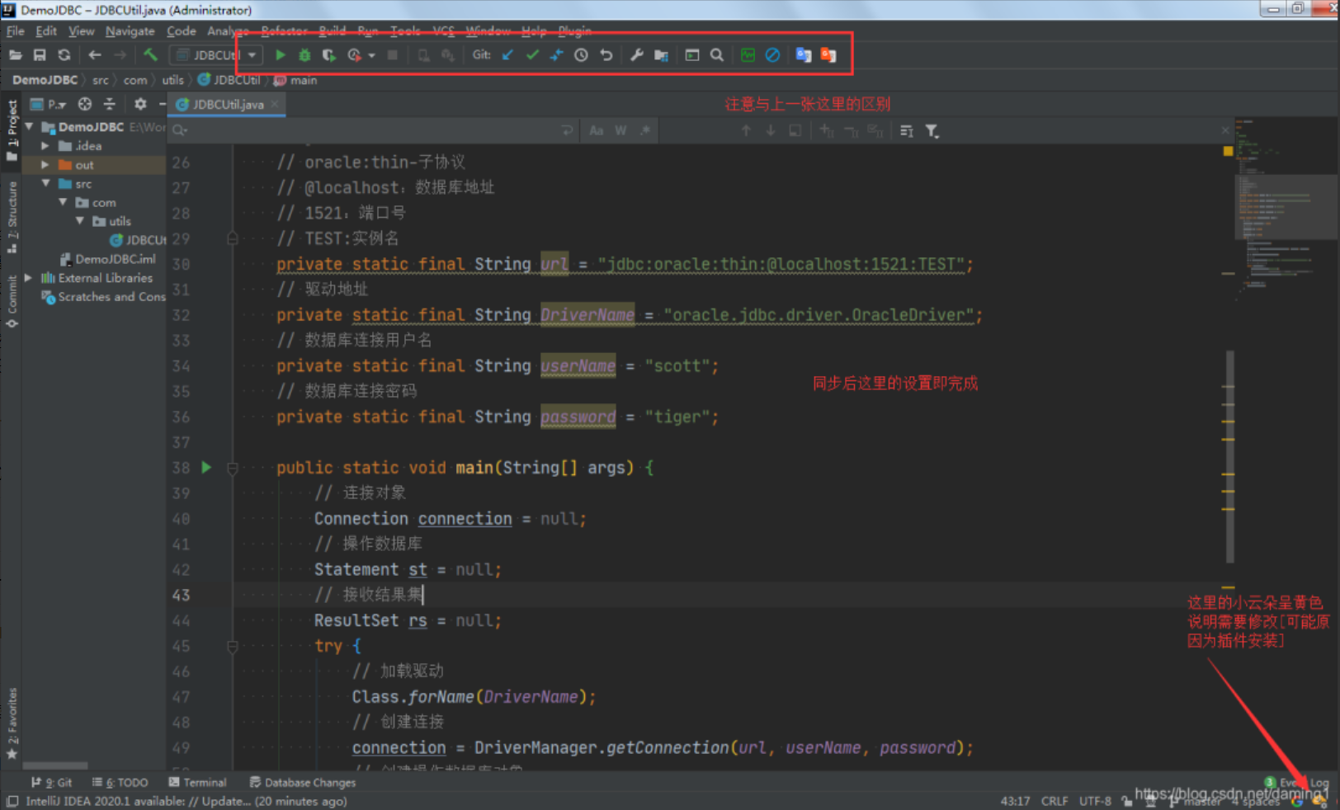Viewport: 1340px width, 810px height.
Task: Select Scratches and Consoles item
Action: pyautogui.click(x=103, y=297)
